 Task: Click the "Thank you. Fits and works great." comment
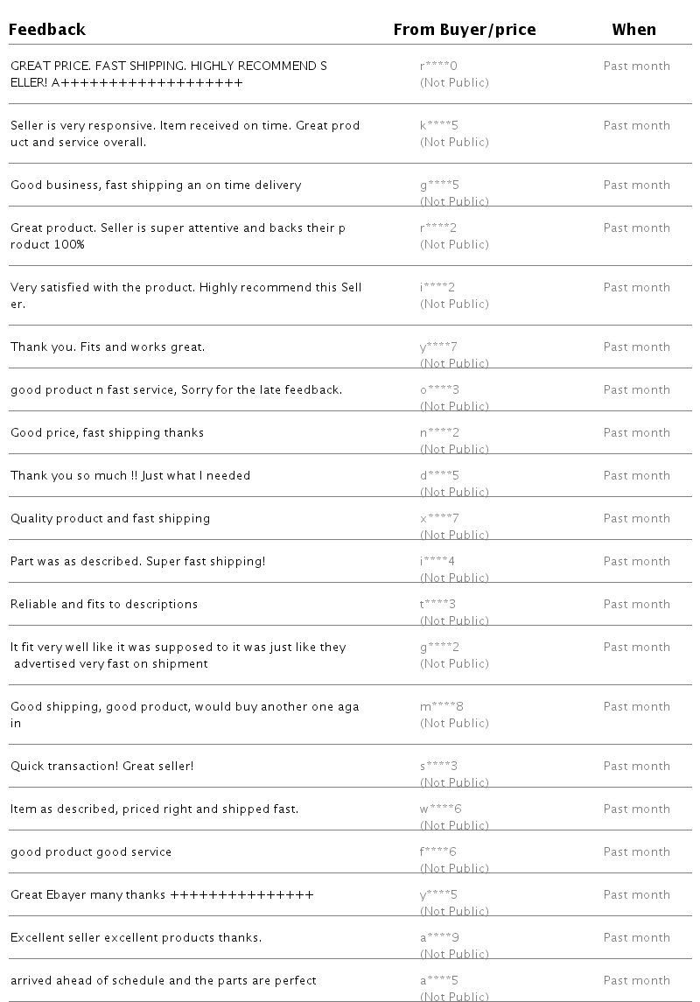(x=108, y=347)
